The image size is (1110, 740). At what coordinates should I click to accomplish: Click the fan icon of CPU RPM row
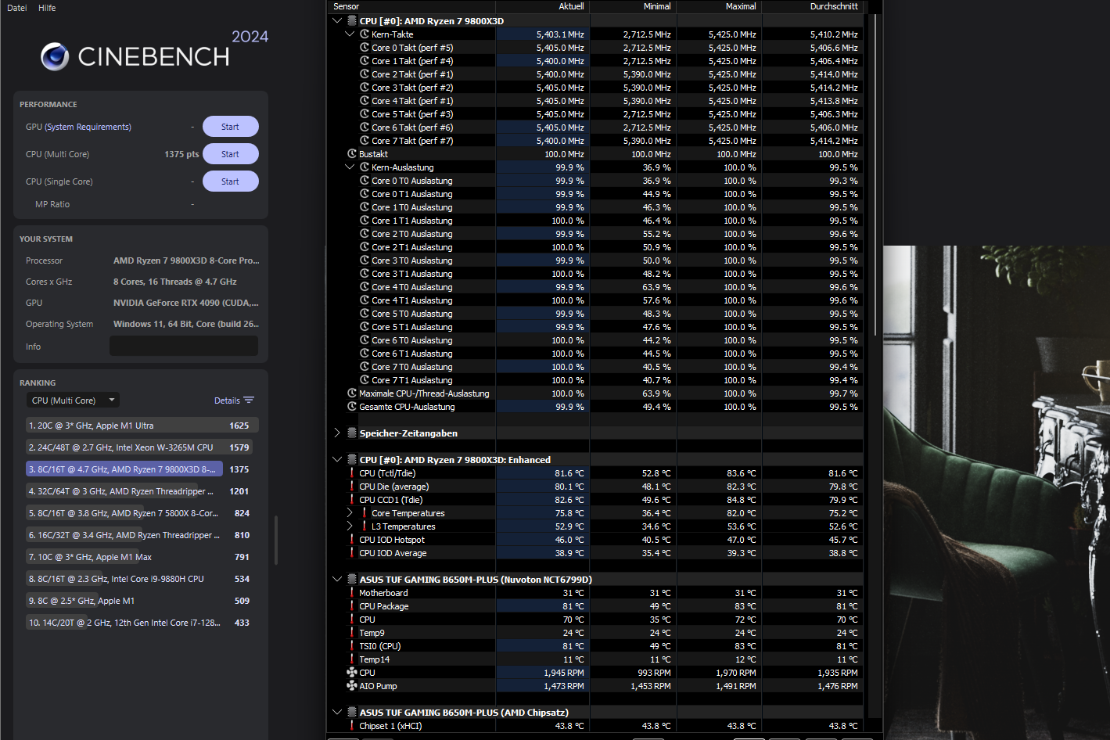(x=352, y=673)
